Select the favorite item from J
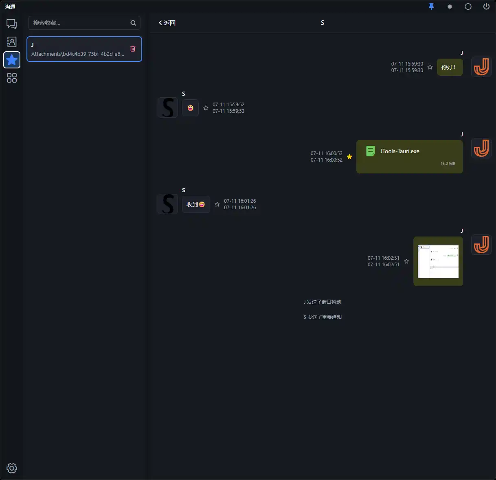 tap(84, 49)
